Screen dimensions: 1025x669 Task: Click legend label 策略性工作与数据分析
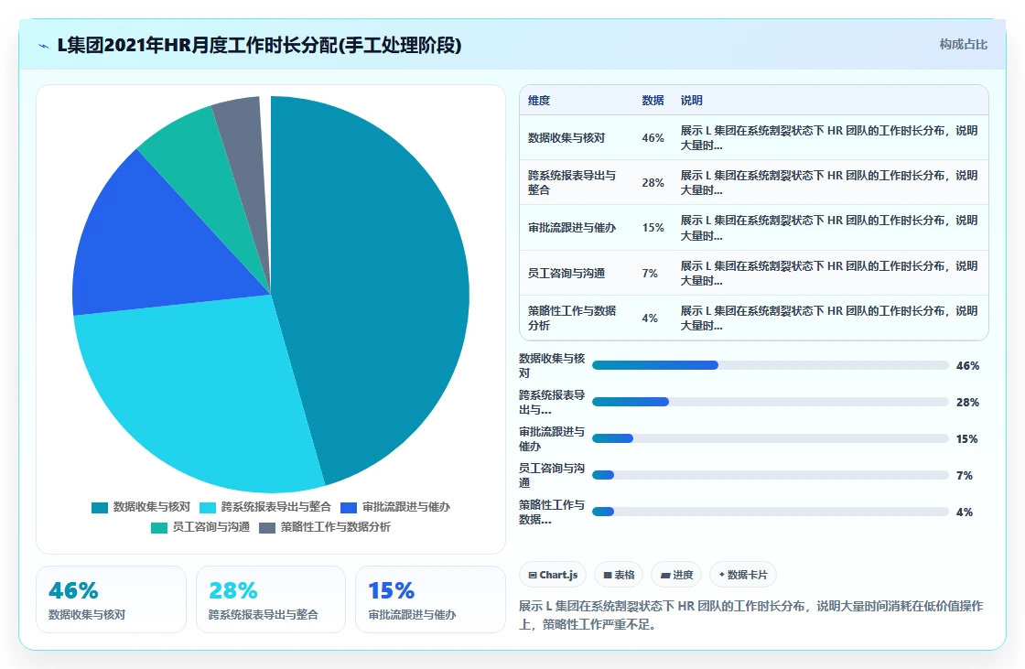[x=335, y=527]
